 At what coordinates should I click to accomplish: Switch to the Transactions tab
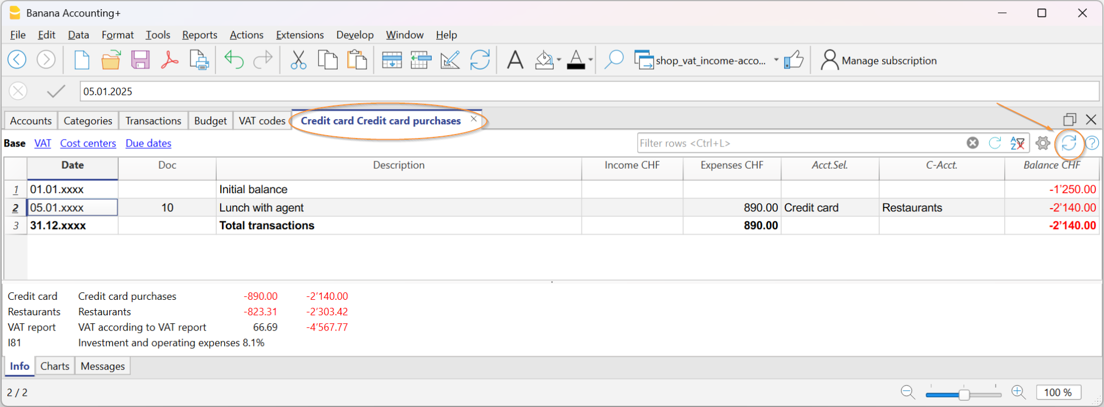click(153, 121)
